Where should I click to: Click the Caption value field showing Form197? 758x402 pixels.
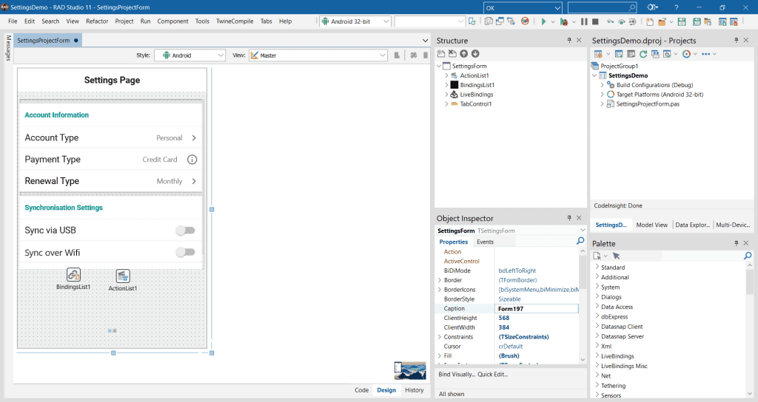(x=537, y=308)
